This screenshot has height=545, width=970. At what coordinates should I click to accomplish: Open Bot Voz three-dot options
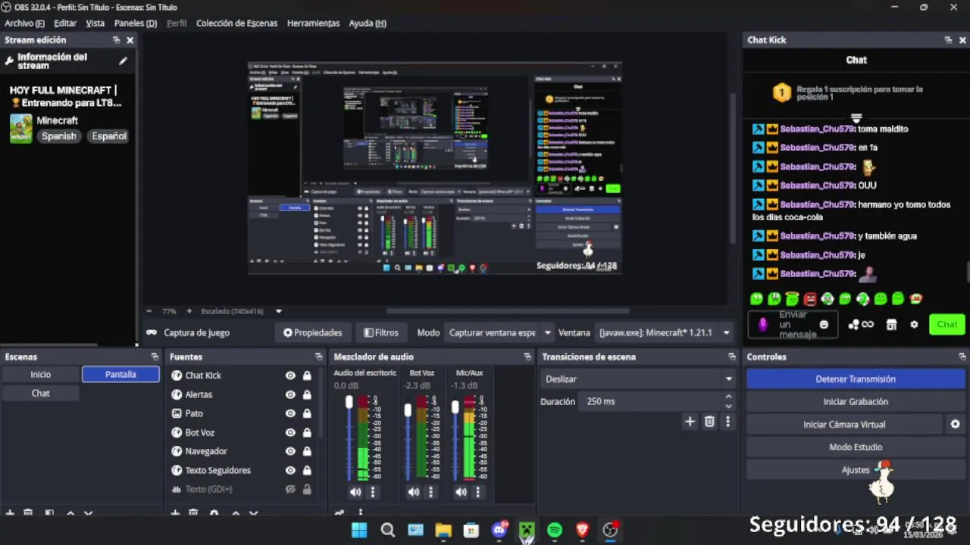click(x=430, y=492)
